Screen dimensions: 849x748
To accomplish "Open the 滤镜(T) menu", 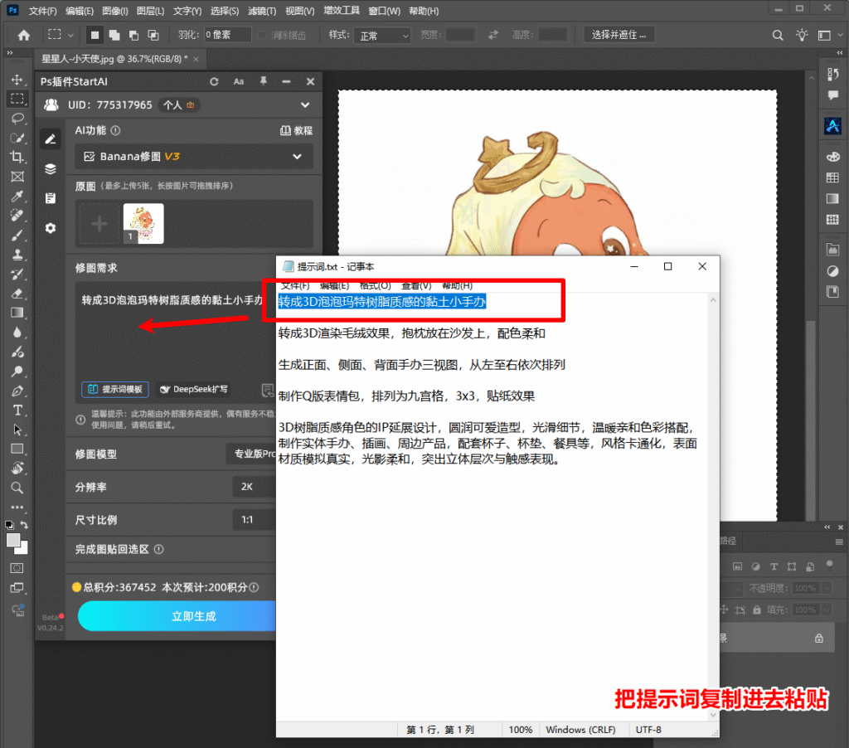I will [262, 11].
